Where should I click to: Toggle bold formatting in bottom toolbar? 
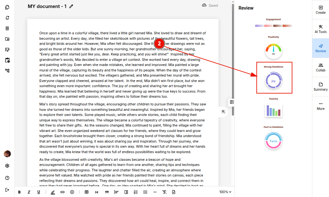19,192
